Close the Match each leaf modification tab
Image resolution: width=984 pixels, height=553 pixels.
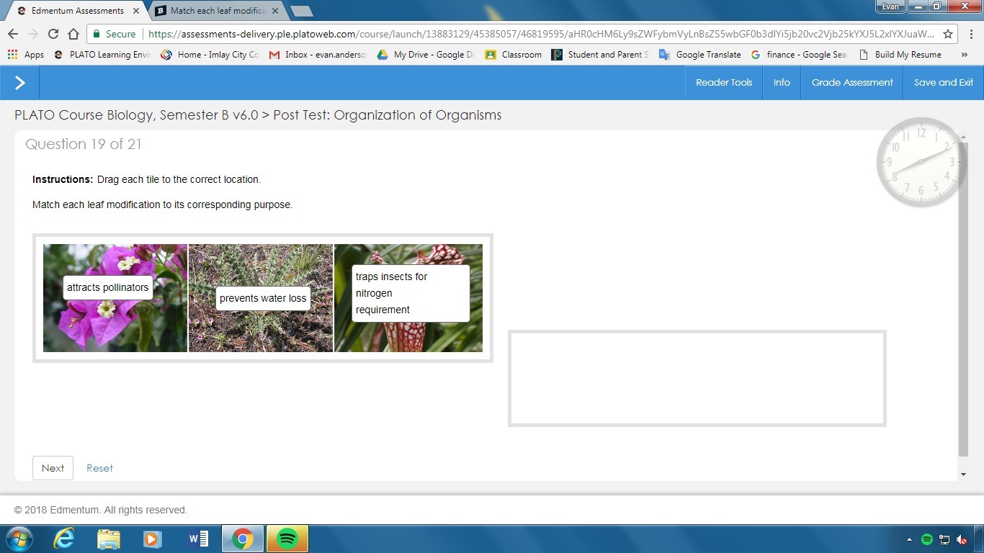coord(274,11)
